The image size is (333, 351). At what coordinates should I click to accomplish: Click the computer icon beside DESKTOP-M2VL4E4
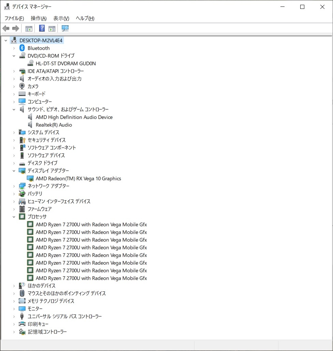14,40
